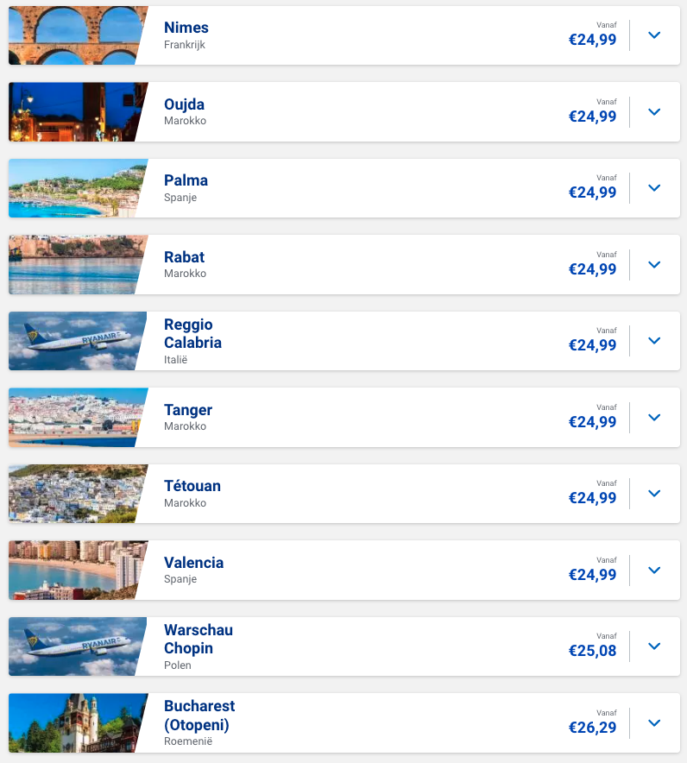Viewport: 687px width, 763px height.
Task: Show Tanger flight options via chevron
Action: (654, 418)
